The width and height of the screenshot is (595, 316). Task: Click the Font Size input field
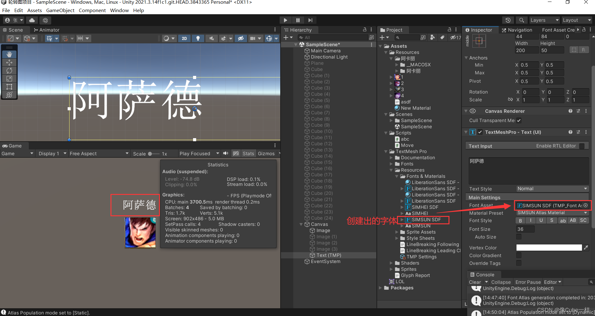pyautogui.click(x=525, y=229)
